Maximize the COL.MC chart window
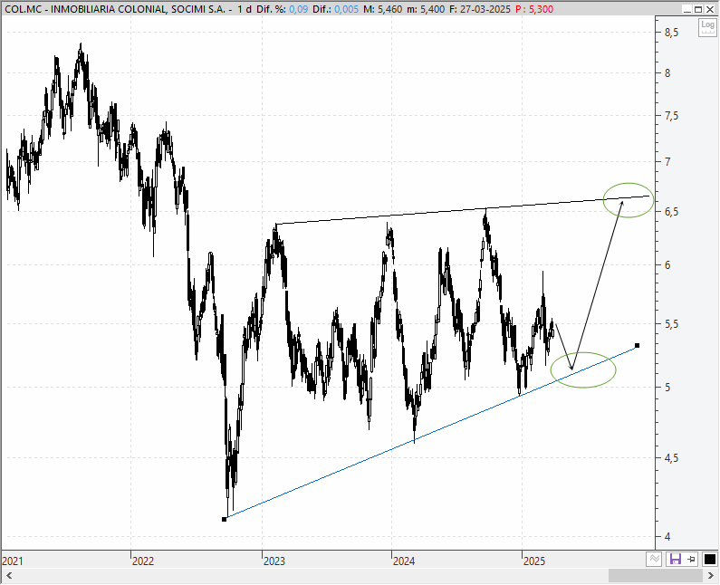This screenshot has height=585, width=720. click(698, 9)
